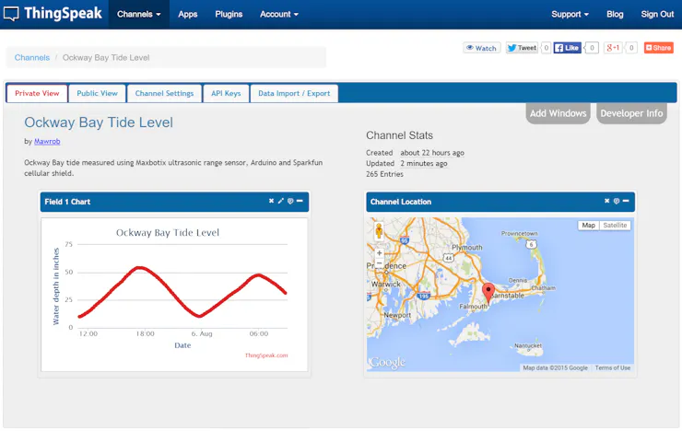The image size is (682, 431).
Task: Click the Facebook Like button
Action: [567, 48]
